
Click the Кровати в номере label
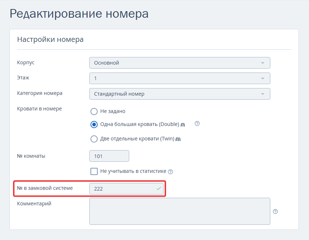tap(39, 109)
